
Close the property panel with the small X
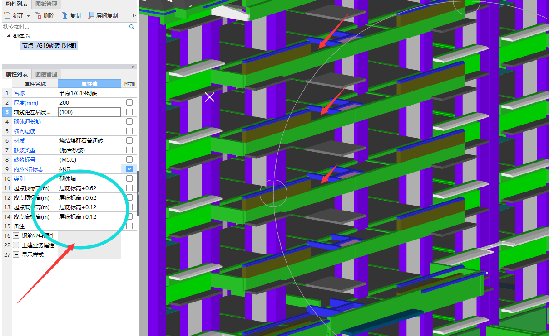(133, 67)
